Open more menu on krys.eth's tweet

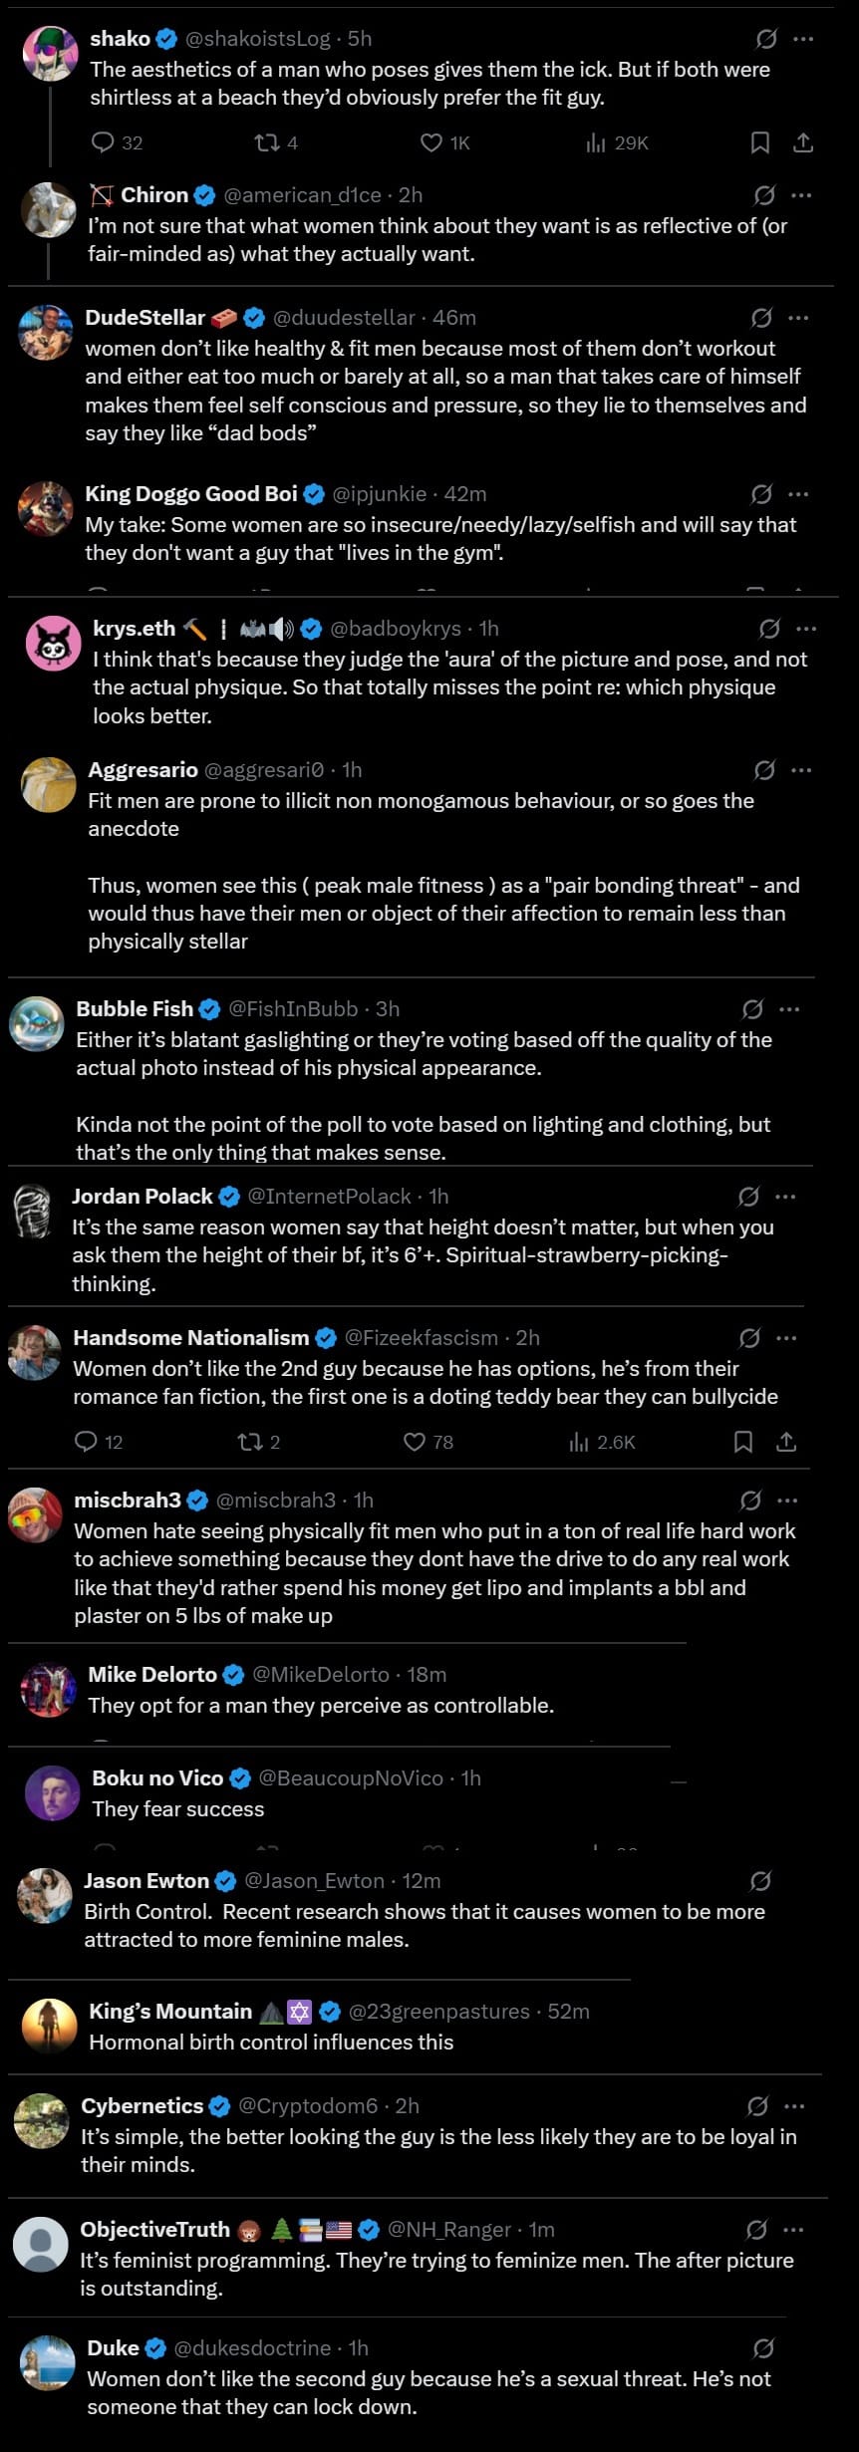point(806,629)
